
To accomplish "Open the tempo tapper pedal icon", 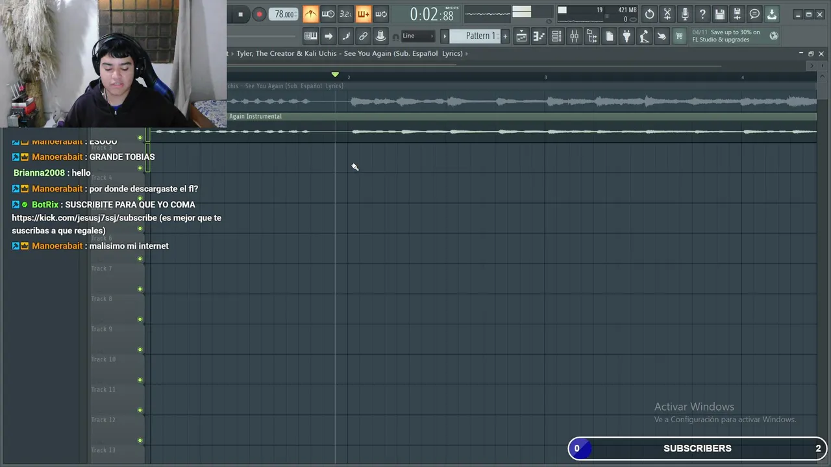I will click(644, 36).
